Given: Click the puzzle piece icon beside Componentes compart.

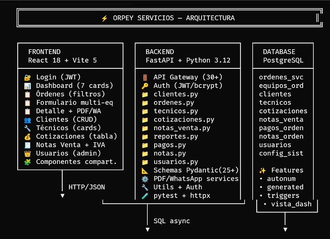Looking at the screenshot, I should pos(27,162).
